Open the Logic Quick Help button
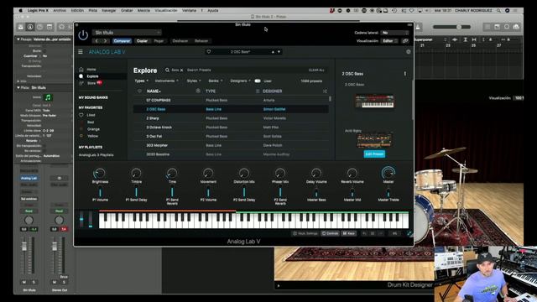The height and width of the screenshot is (302, 537). pos(39,27)
